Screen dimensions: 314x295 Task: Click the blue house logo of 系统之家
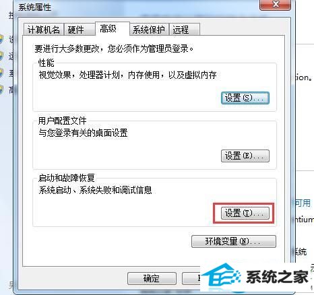click(x=221, y=277)
